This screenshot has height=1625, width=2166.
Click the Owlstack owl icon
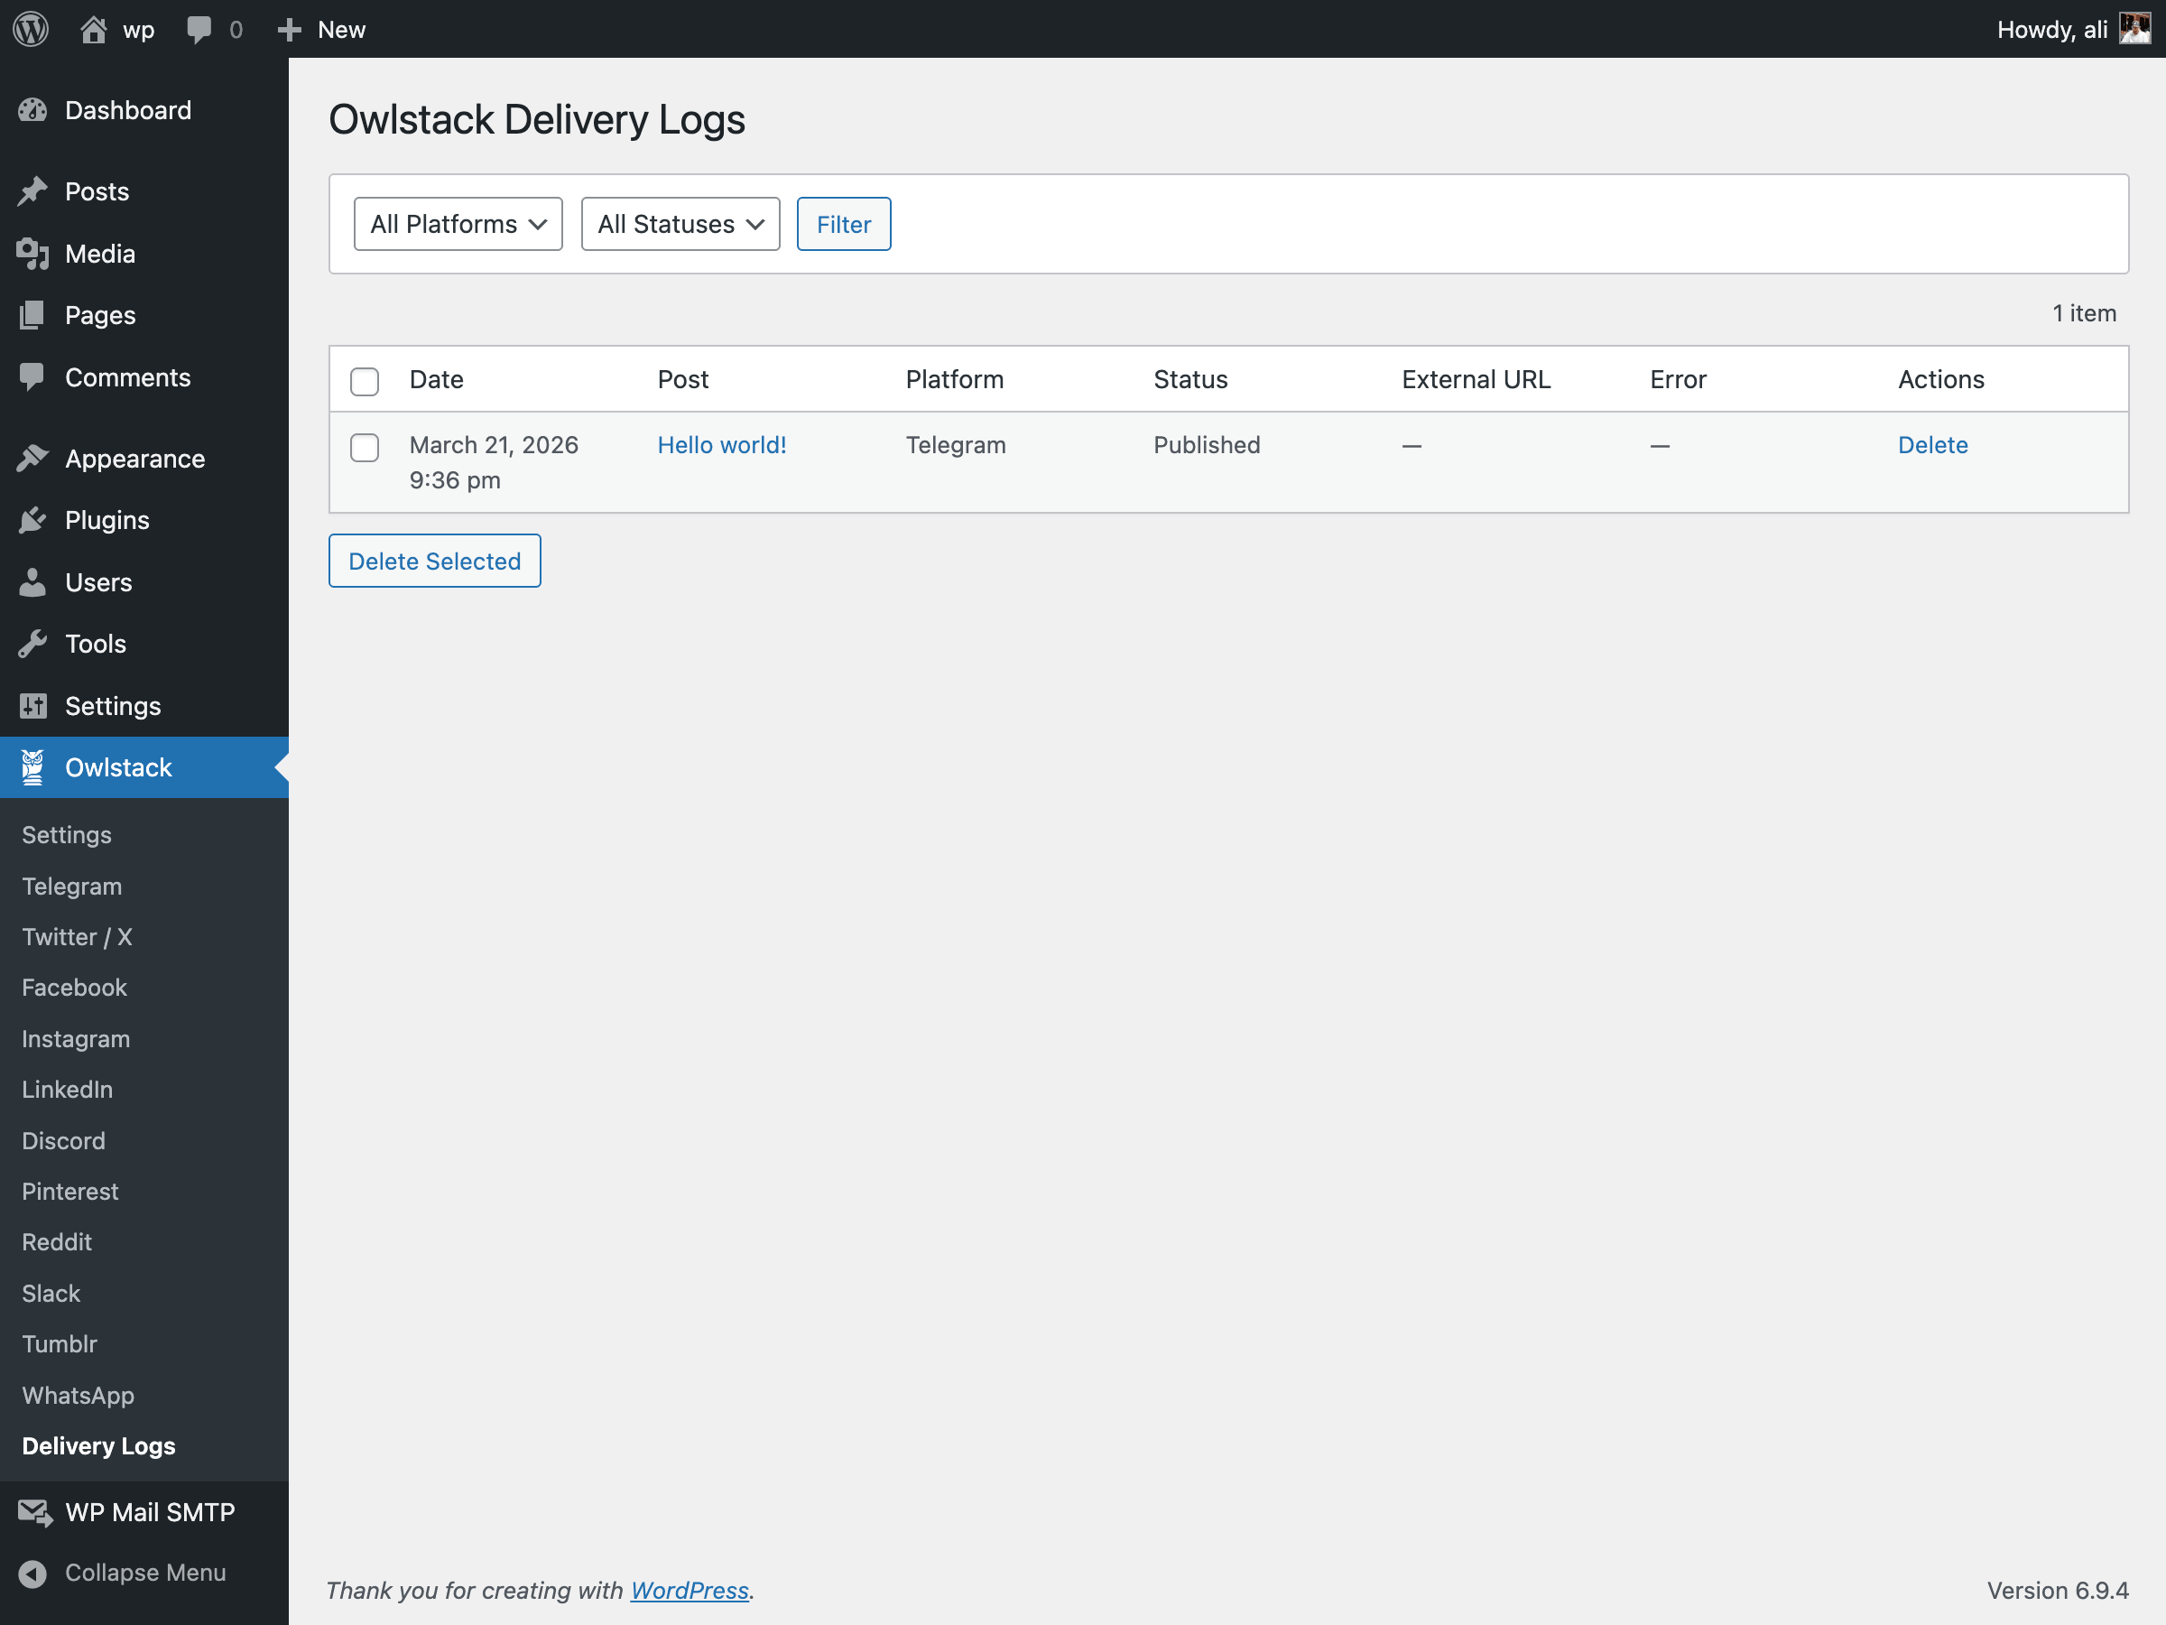(32, 768)
